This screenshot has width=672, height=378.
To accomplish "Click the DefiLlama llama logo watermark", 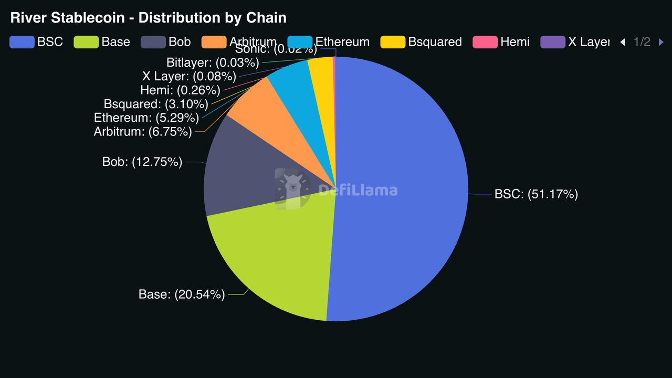I will tap(293, 189).
